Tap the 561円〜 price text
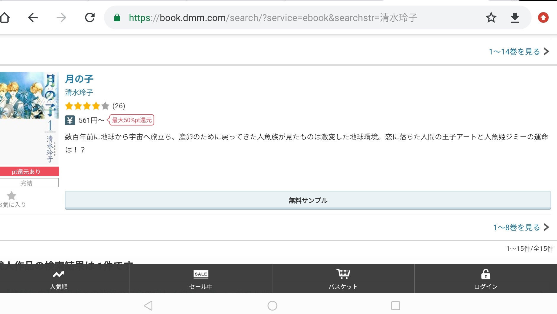 (x=92, y=120)
